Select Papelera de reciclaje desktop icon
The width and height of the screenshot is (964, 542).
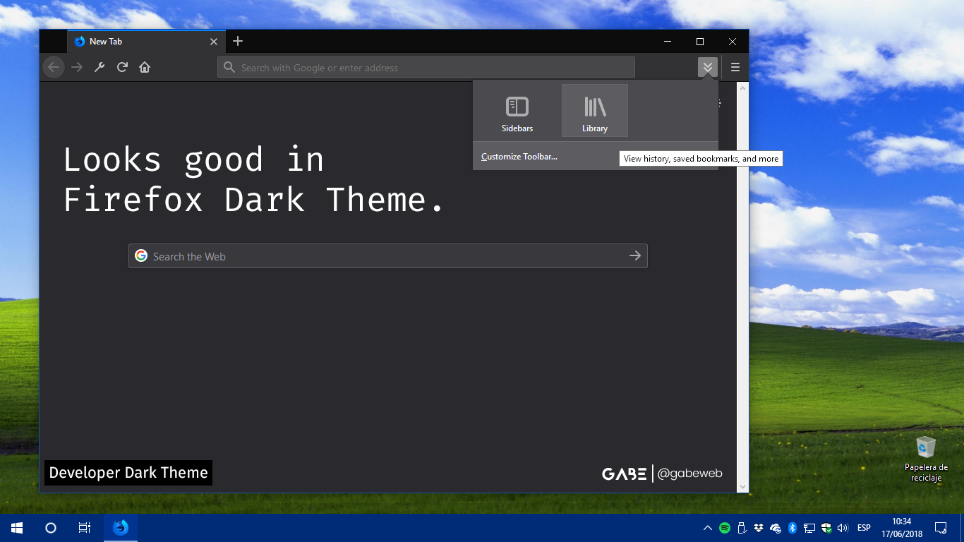click(926, 459)
